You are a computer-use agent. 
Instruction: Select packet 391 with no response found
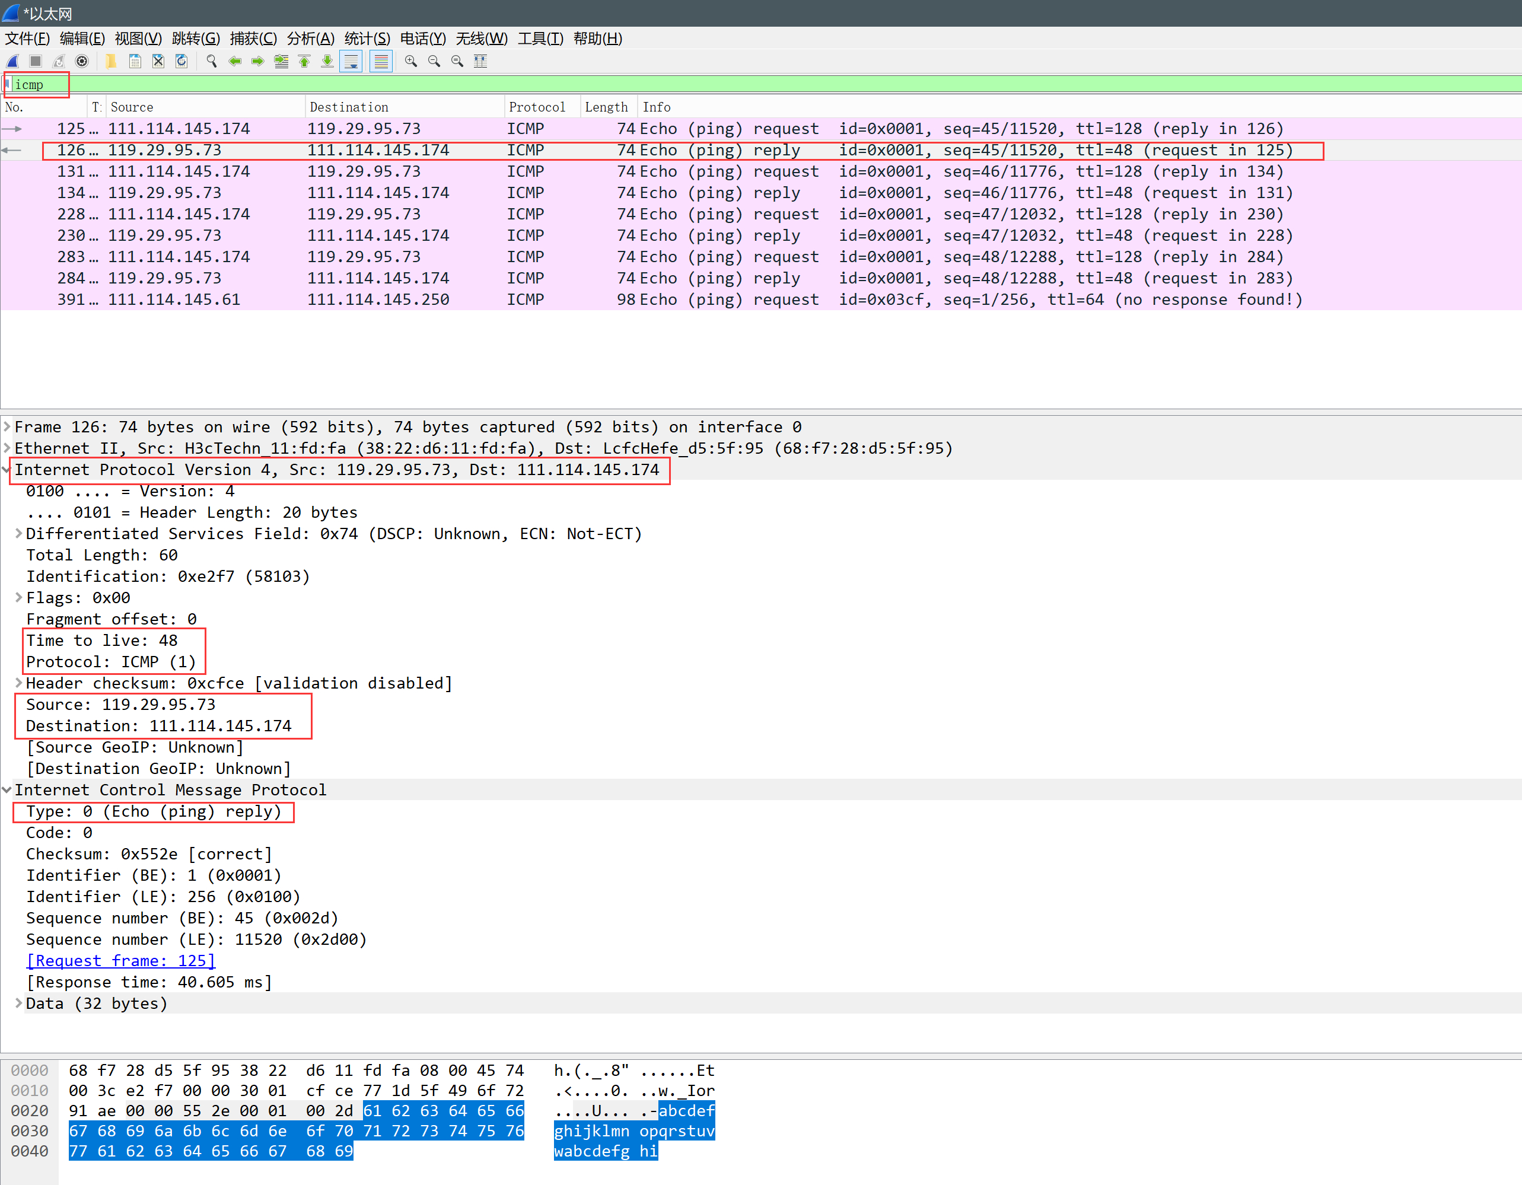tap(761, 300)
